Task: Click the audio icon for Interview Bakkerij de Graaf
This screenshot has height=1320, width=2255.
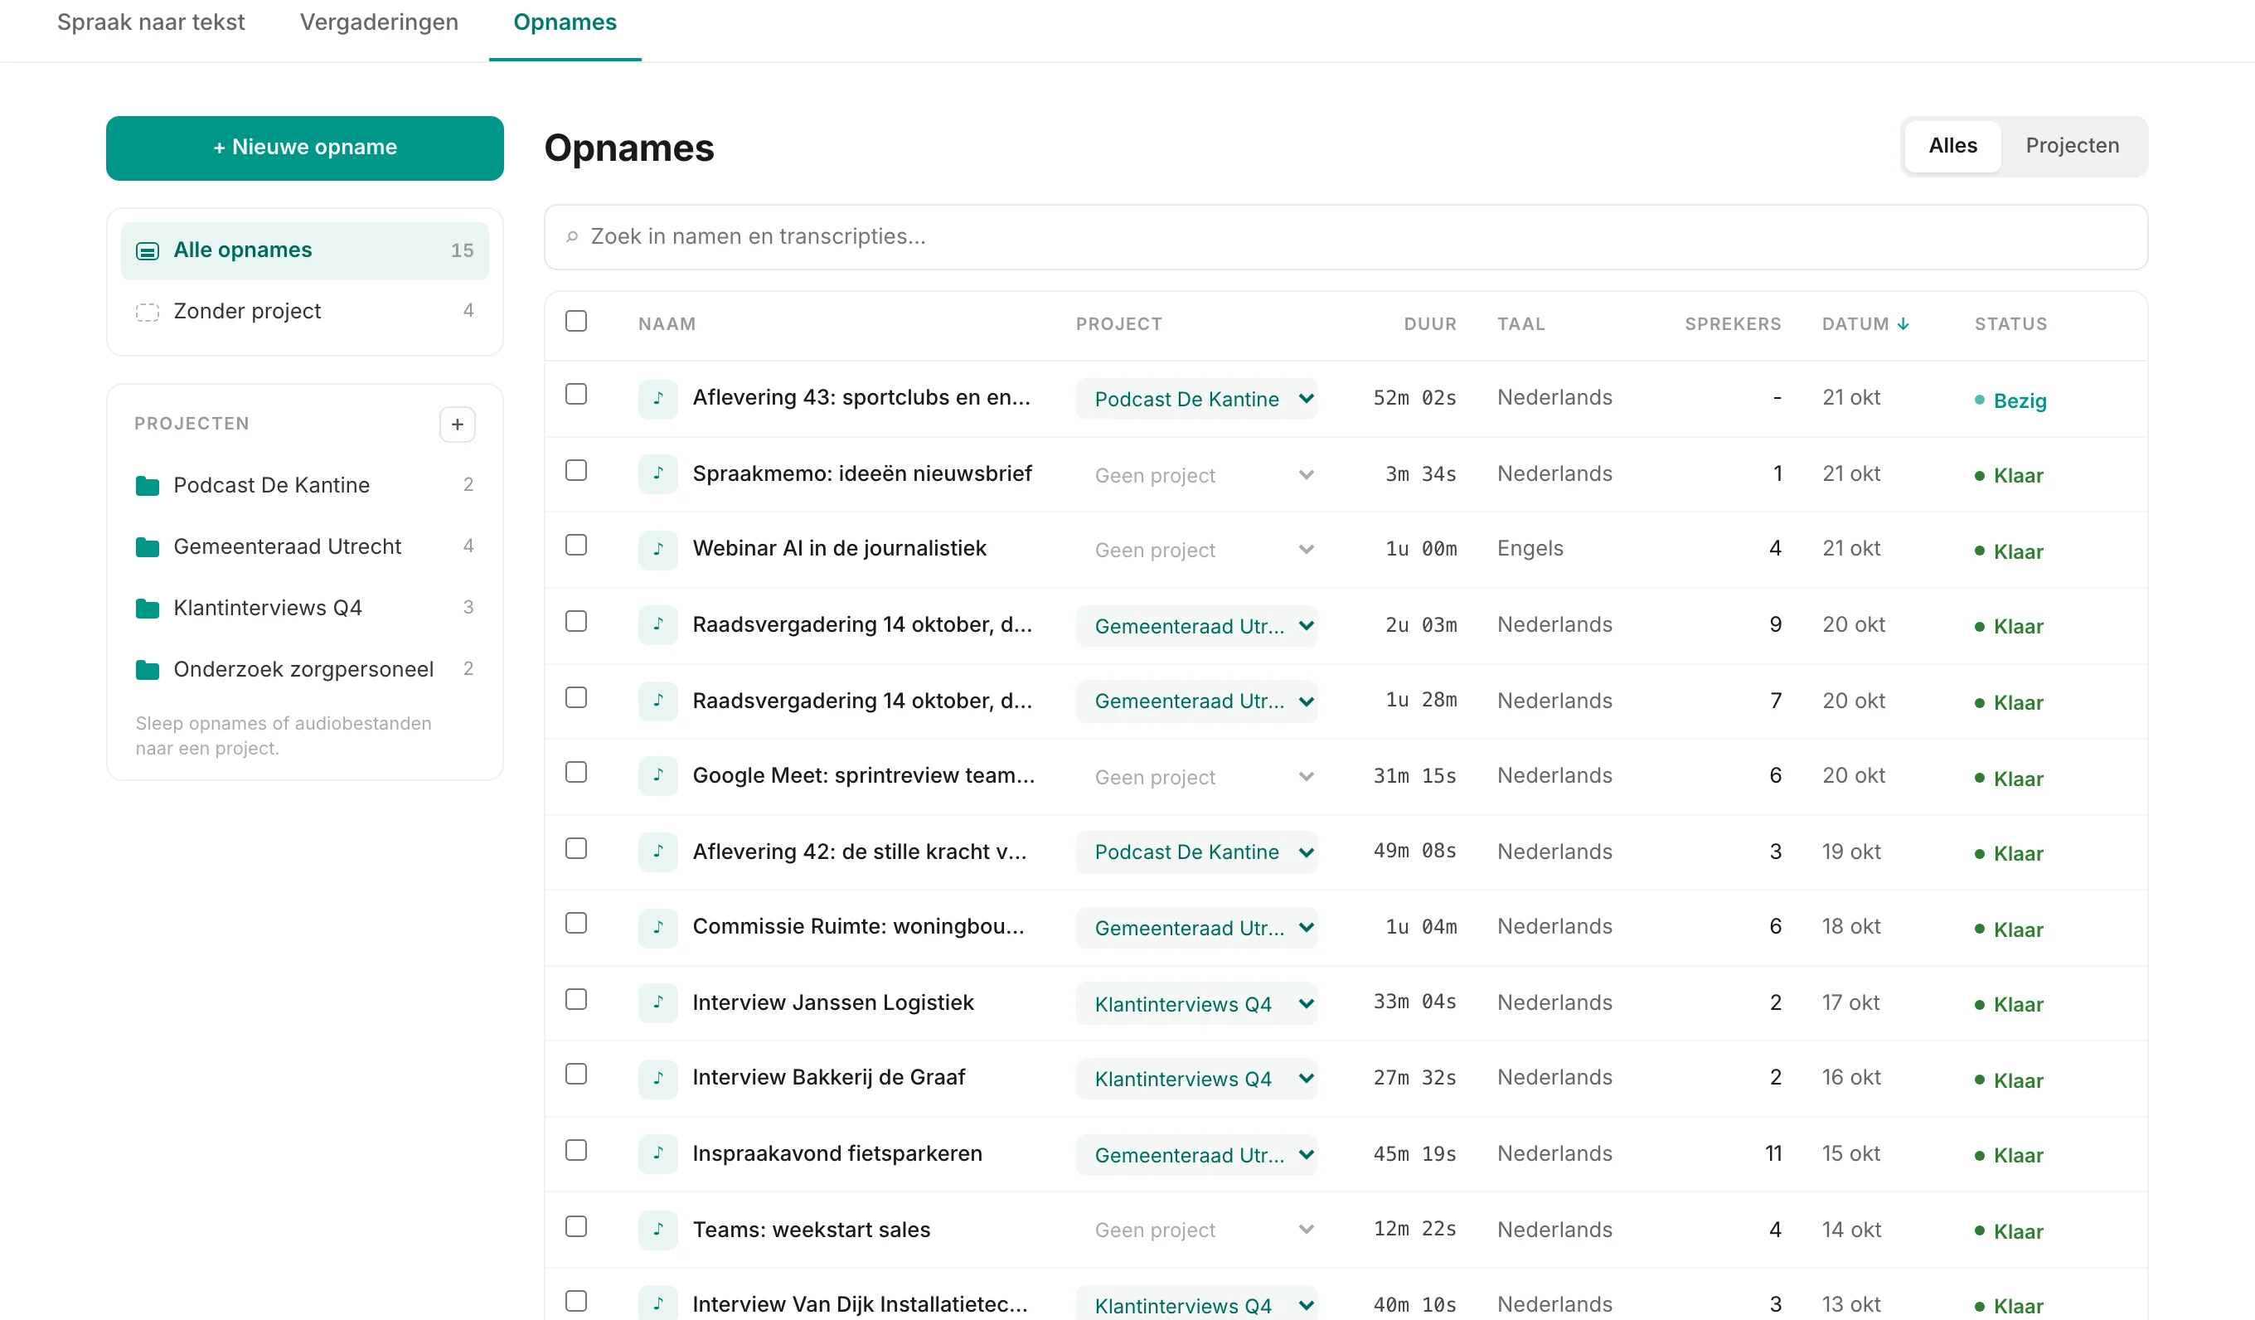Action: coord(657,1079)
